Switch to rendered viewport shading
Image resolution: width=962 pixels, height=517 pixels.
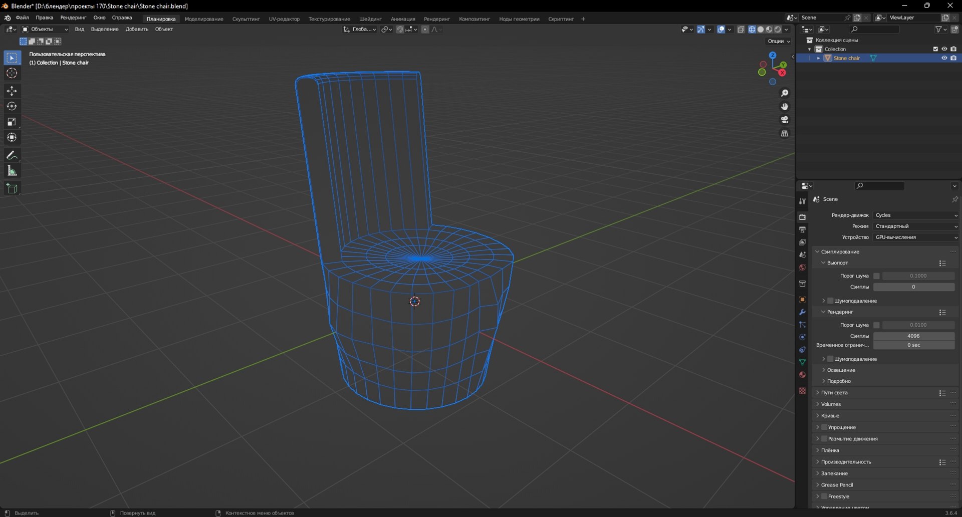click(778, 30)
